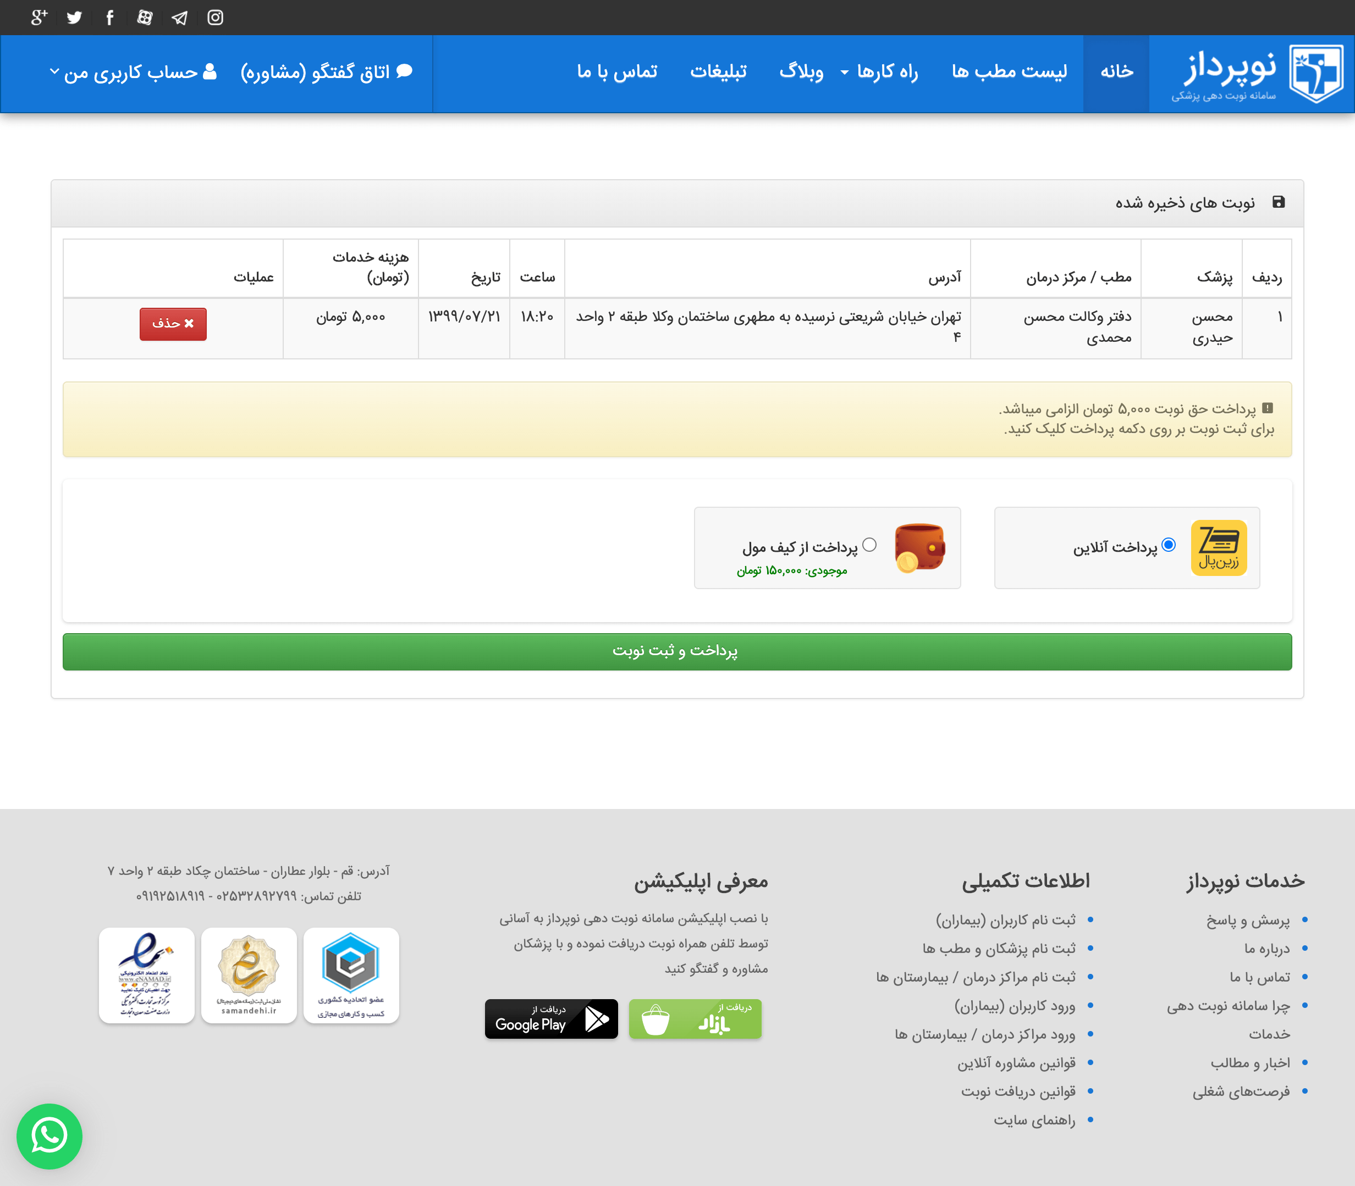The height and width of the screenshot is (1186, 1355).
Task: Open the Facebook icon link
Action: (x=110, y=18)
